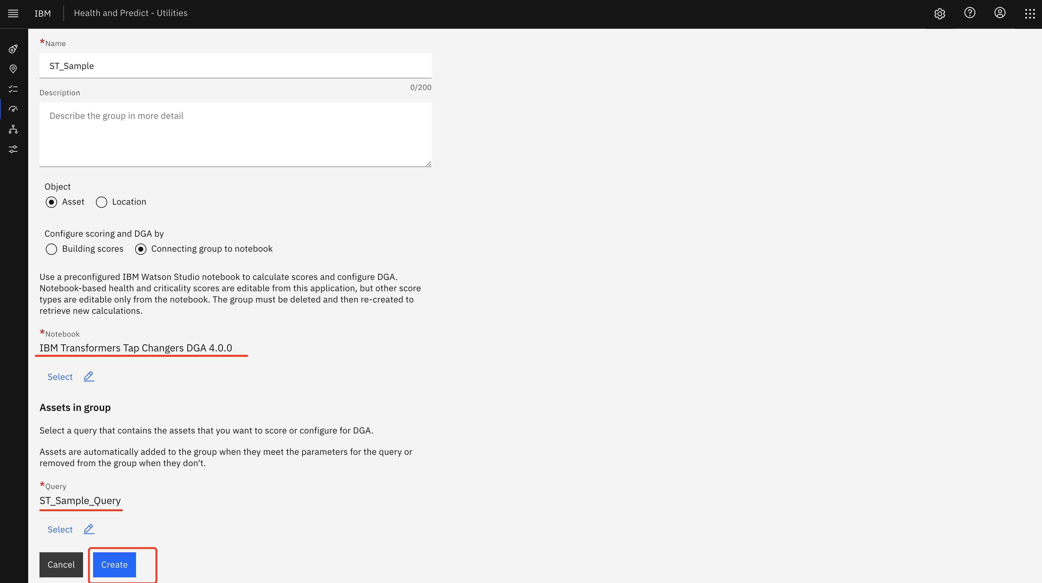Click the Health and Predict - Utilities title

131,13
